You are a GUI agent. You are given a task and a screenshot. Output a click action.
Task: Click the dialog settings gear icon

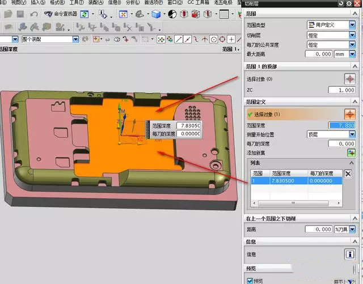(349, 3)
